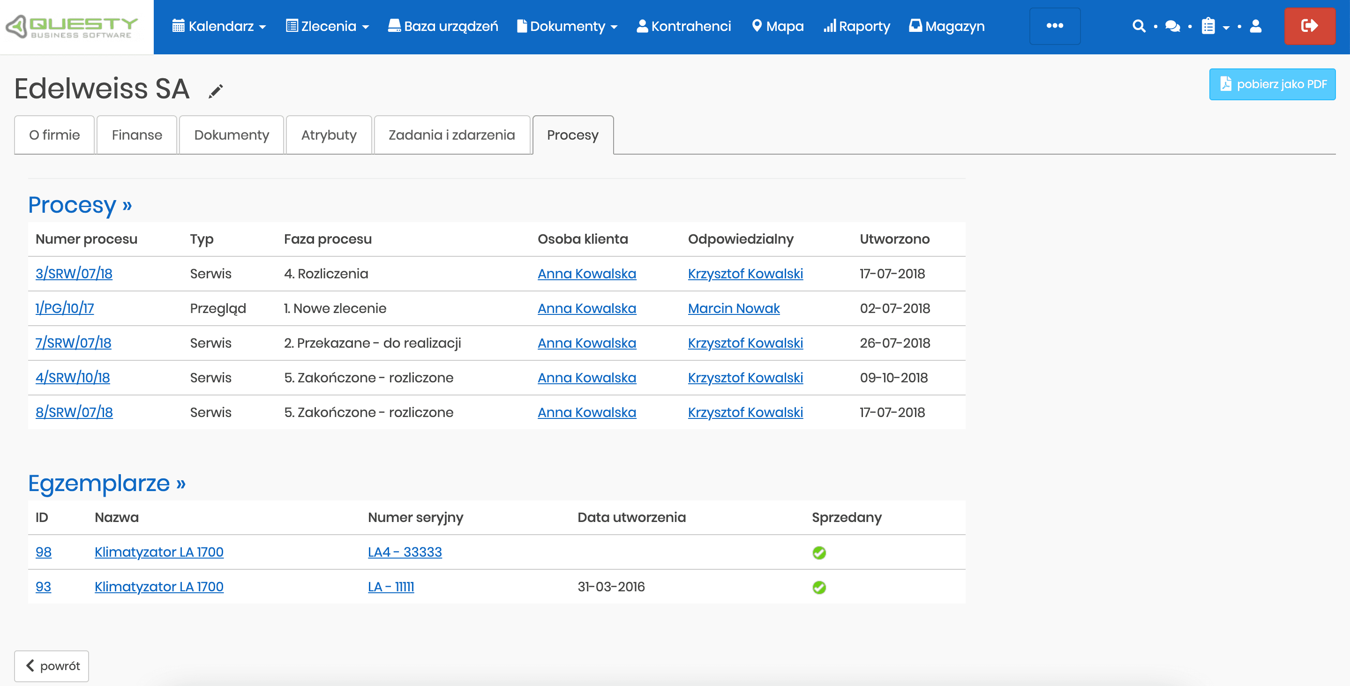The height and width of the screenshot is (686, 1350).
Task: Open the clipboard tasks icon
Action: pyautogui.click(x=1208, y=26)
